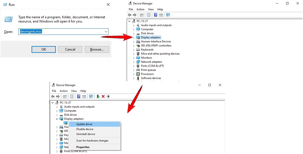Collapse expanded Display adapters node chevron
The height and width of the screenshot is (154, 303).
coord(57,119)
